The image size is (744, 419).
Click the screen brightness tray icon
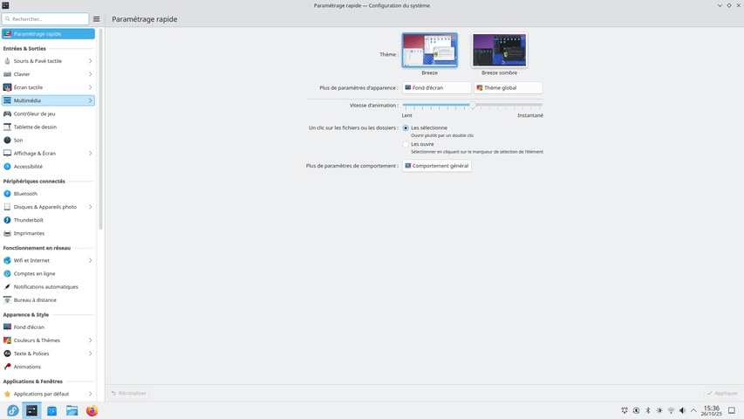tap(659, 410)
